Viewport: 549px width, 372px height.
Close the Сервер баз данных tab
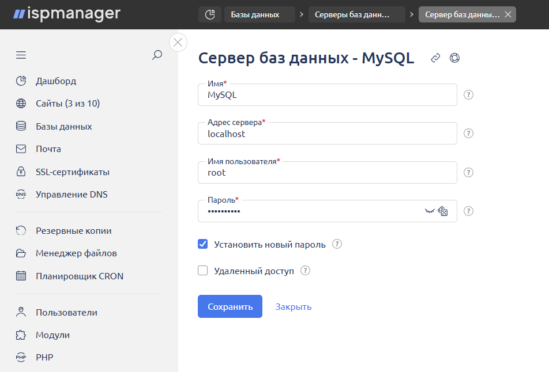coord(507,14)
